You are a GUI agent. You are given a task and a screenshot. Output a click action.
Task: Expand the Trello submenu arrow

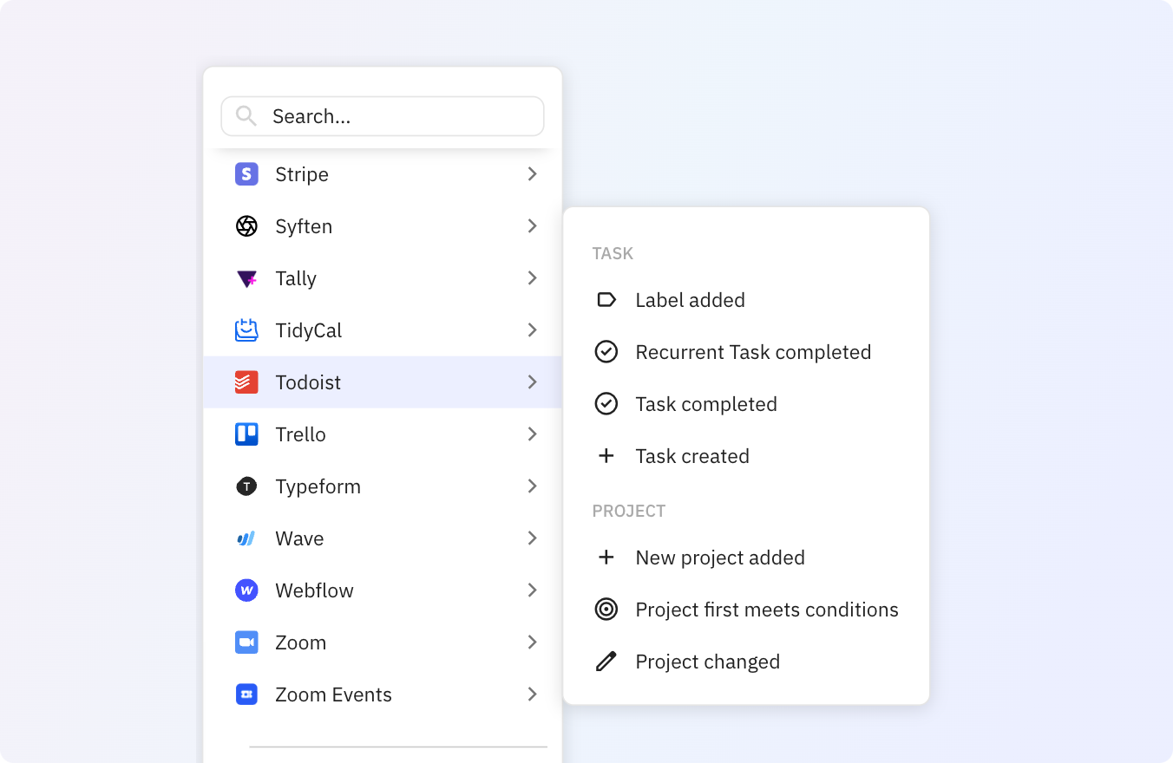[532, 434]
